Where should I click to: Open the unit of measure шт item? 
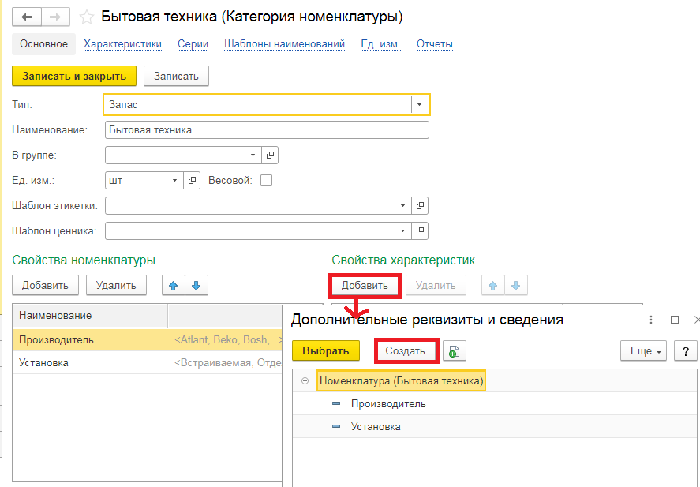[x=192, y=181]
